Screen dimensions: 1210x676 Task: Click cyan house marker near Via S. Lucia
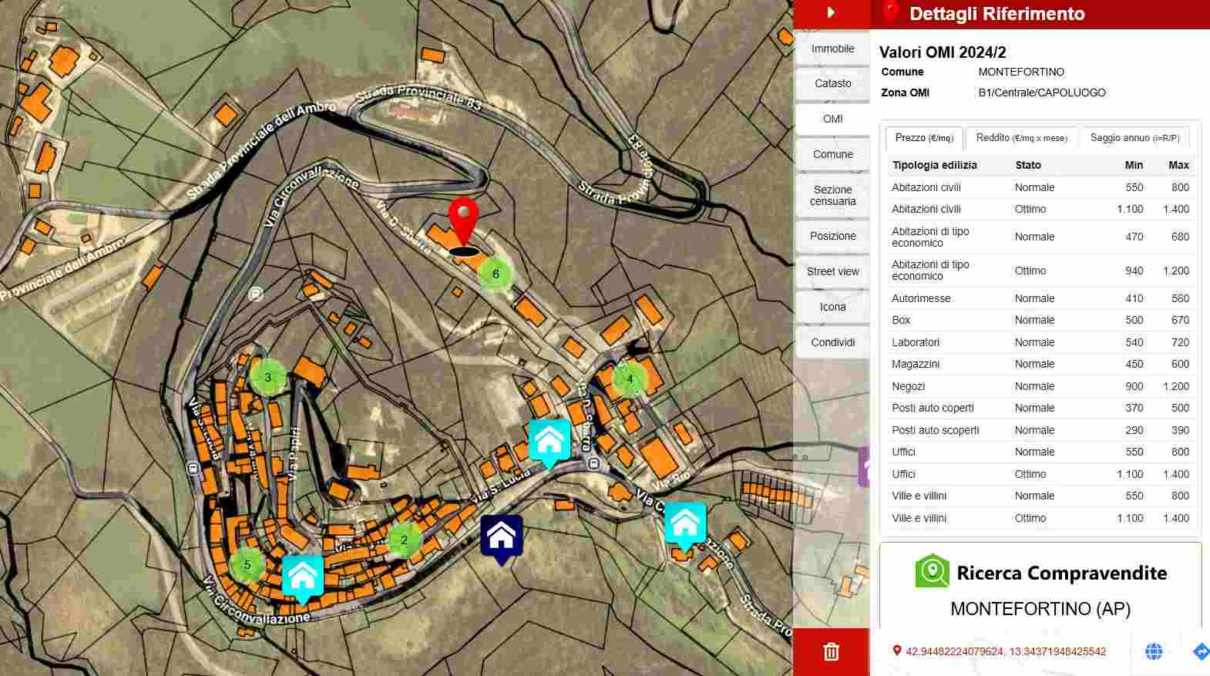pos(549,441)
